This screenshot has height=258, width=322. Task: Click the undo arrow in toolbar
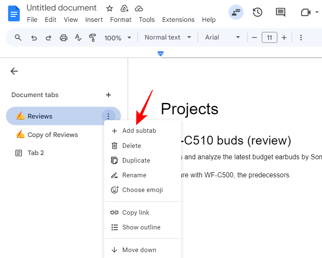34,38
